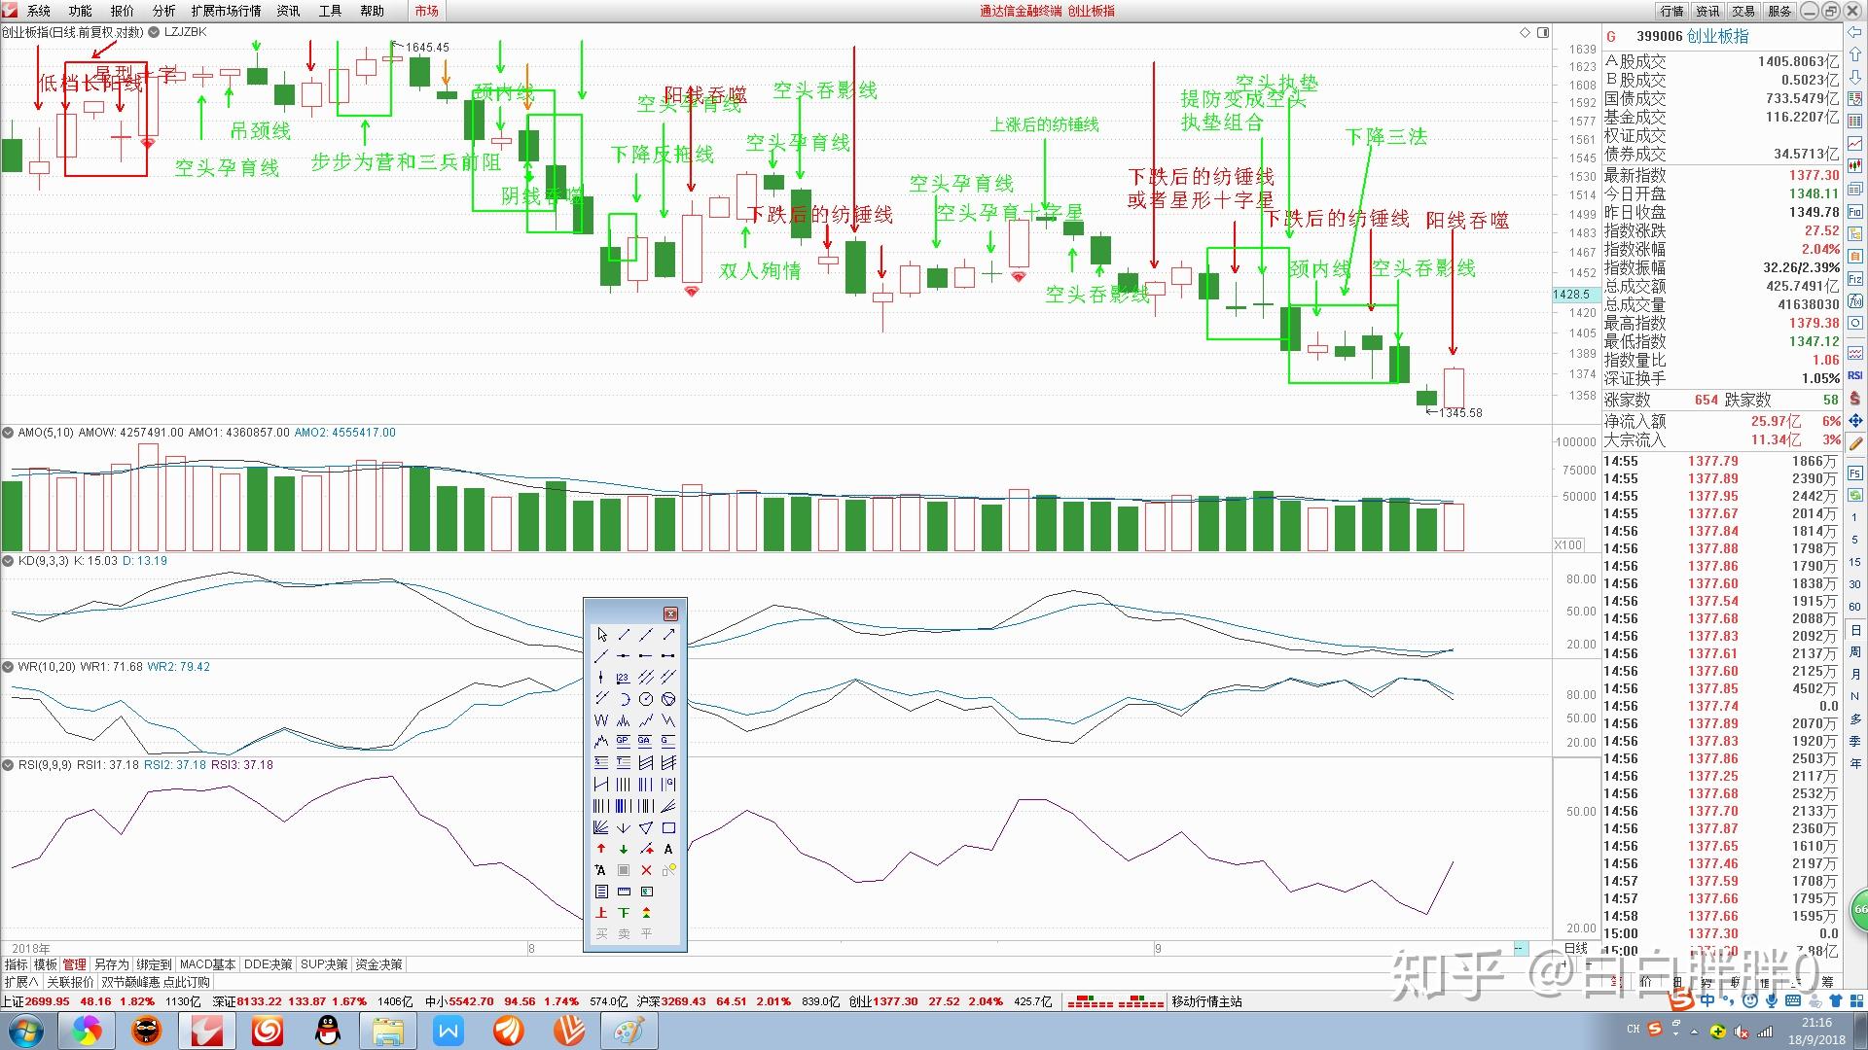1868x1050 pixels.
Task: Switch to the SUP决策 template
Action: pyautogui.click(x=325, y=964)
